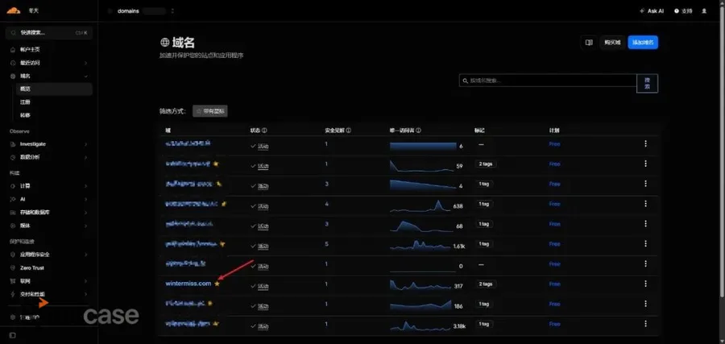Open the kebab menu for the 638-visitor row
The width and height of the screenshot is (725, 344).
click(645, 204)
